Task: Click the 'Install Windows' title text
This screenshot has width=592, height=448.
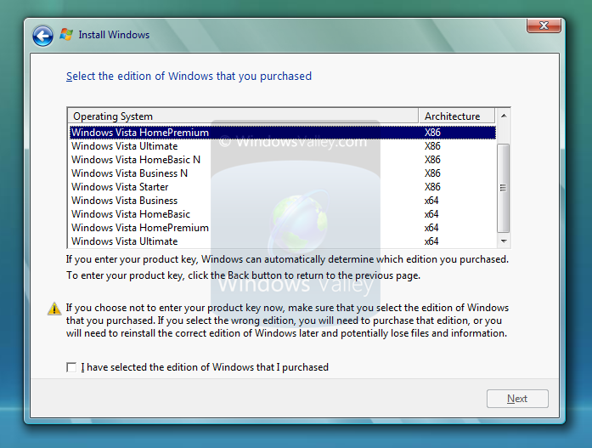Action: coord(114,35)
